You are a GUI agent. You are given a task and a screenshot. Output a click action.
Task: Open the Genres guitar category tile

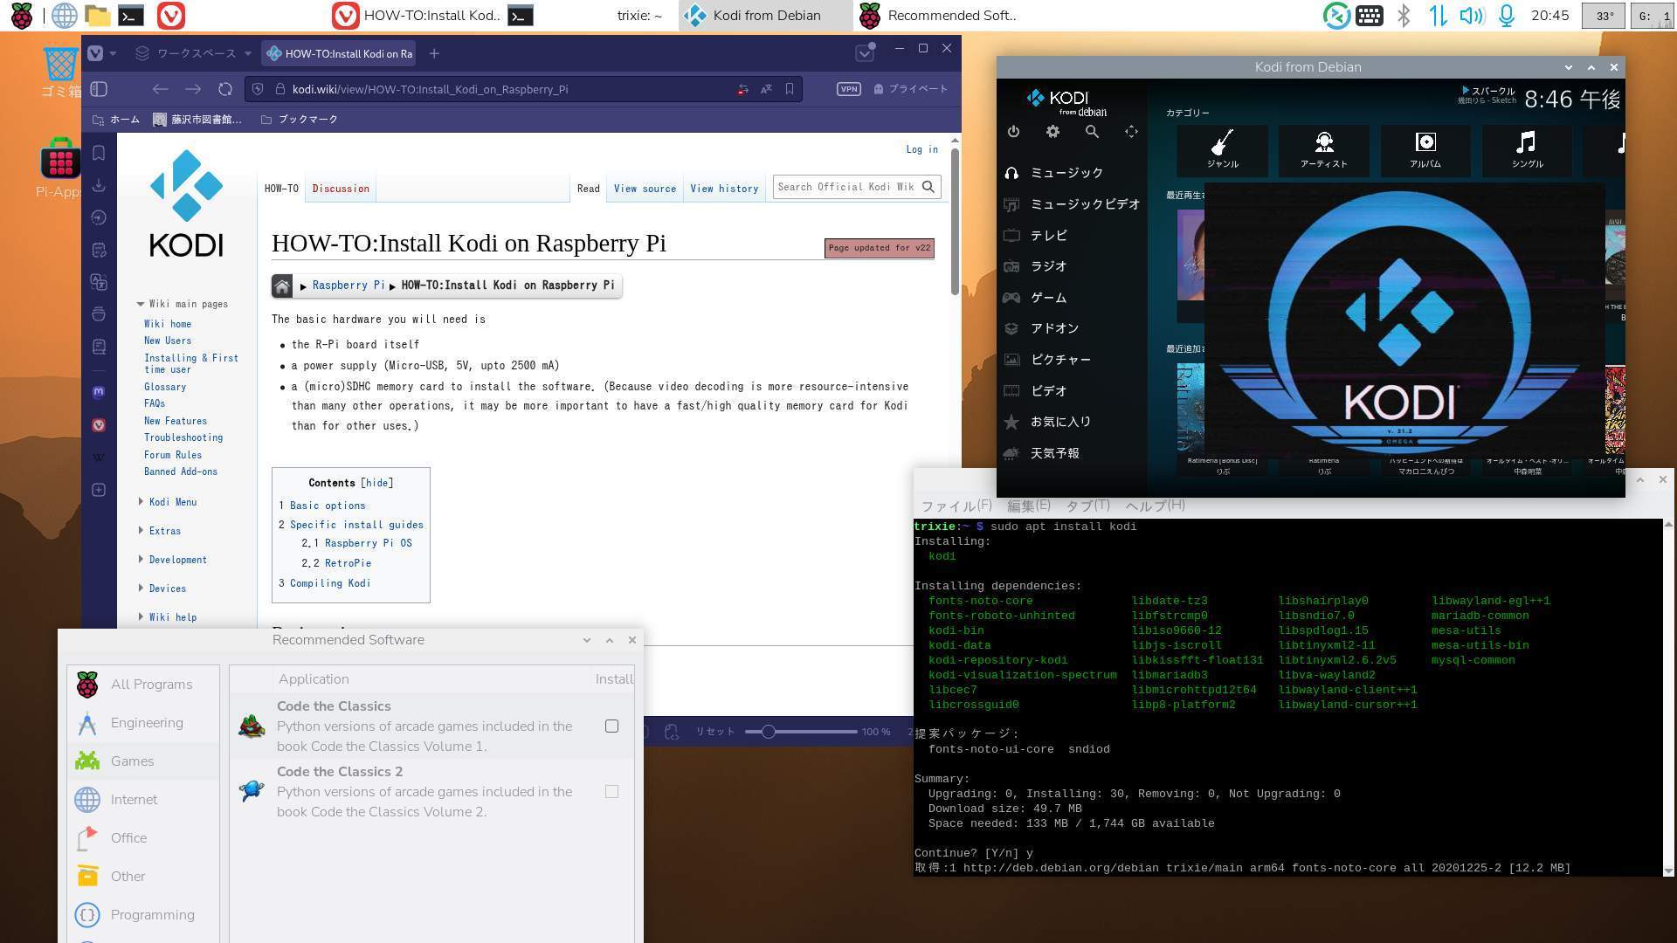click(1222, 149)
